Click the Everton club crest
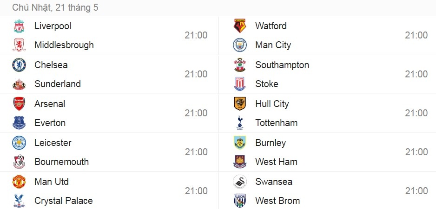Image resolution: width=436 pixels, height=209 pixels. [x=19, y=123]
